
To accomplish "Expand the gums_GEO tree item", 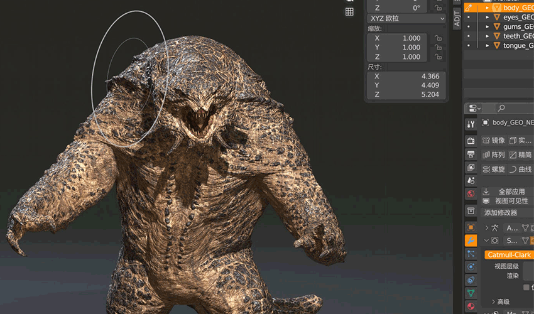I will pos(488,26).
